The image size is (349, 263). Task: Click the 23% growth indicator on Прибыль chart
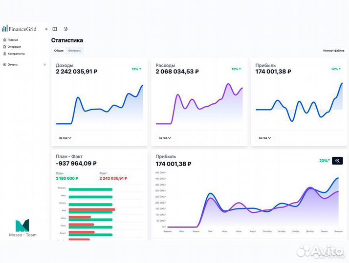pos(324,161)
